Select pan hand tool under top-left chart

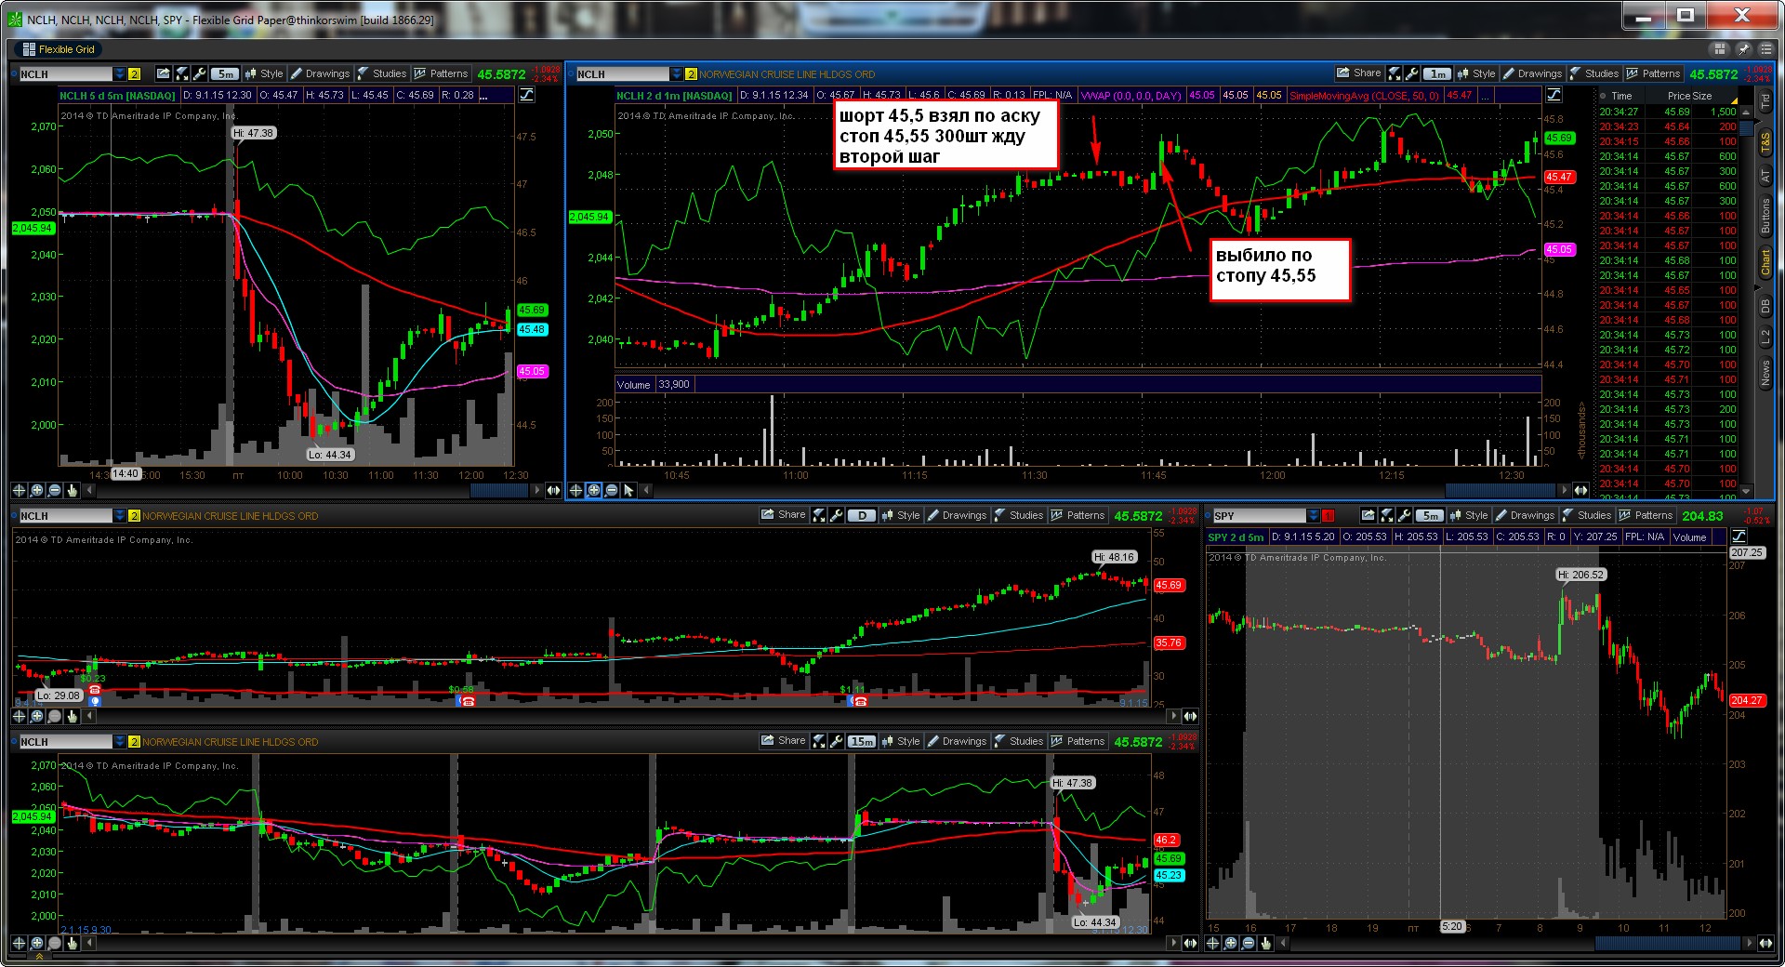[x=73, y=490]
